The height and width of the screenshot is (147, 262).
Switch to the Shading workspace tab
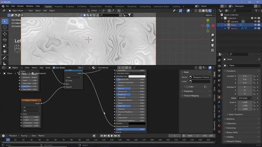pos(108,7)
